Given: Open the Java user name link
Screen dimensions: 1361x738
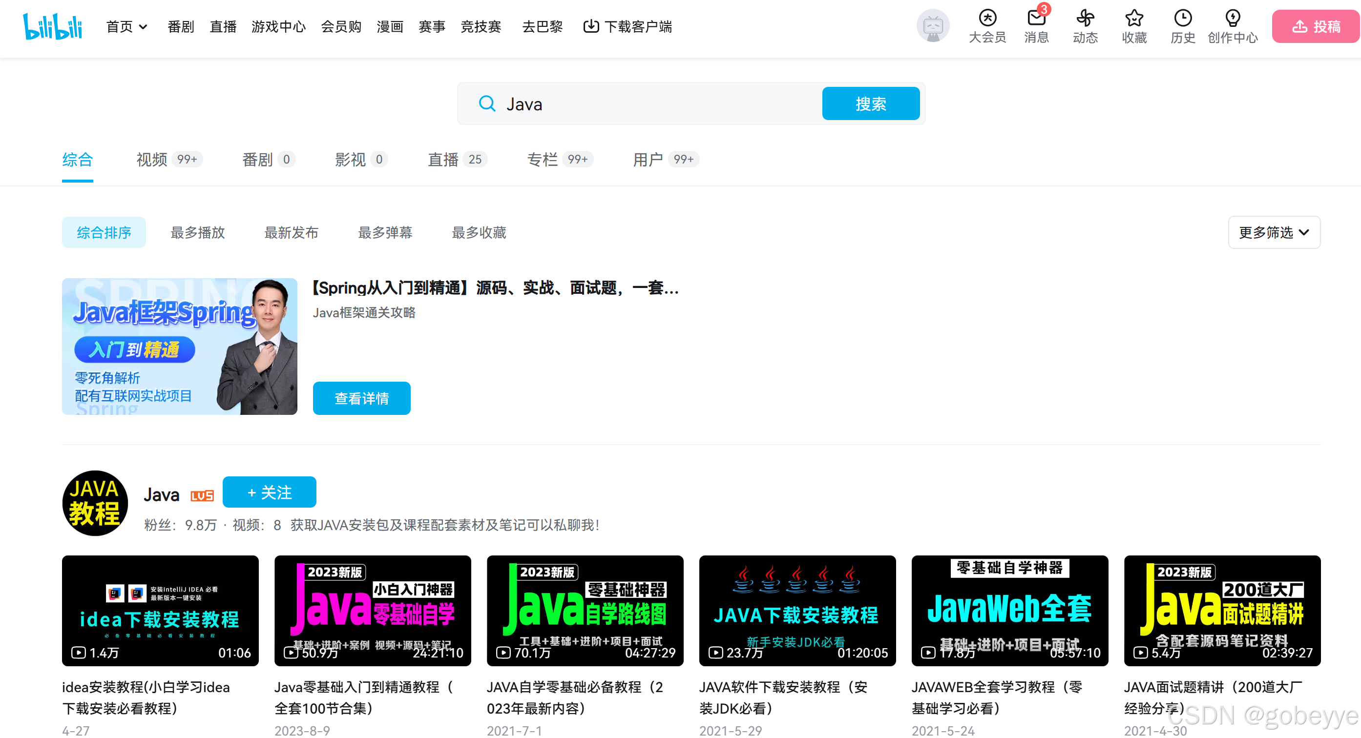Looking at the screenshot, I should tap(161, 495).
